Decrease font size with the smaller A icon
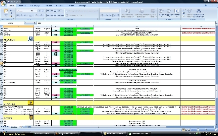The height and width of the screenshot is (136, 218). click(43, 11)
